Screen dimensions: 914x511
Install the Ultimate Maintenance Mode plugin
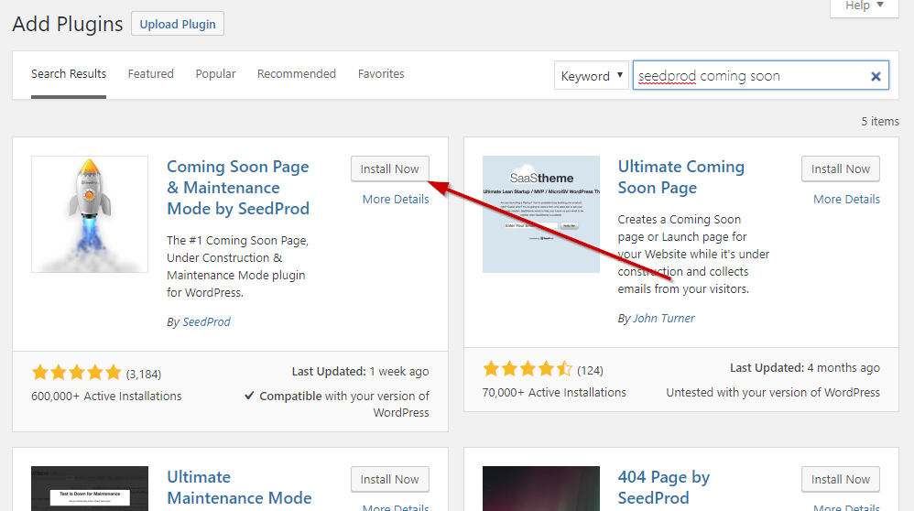click(390, 480)
